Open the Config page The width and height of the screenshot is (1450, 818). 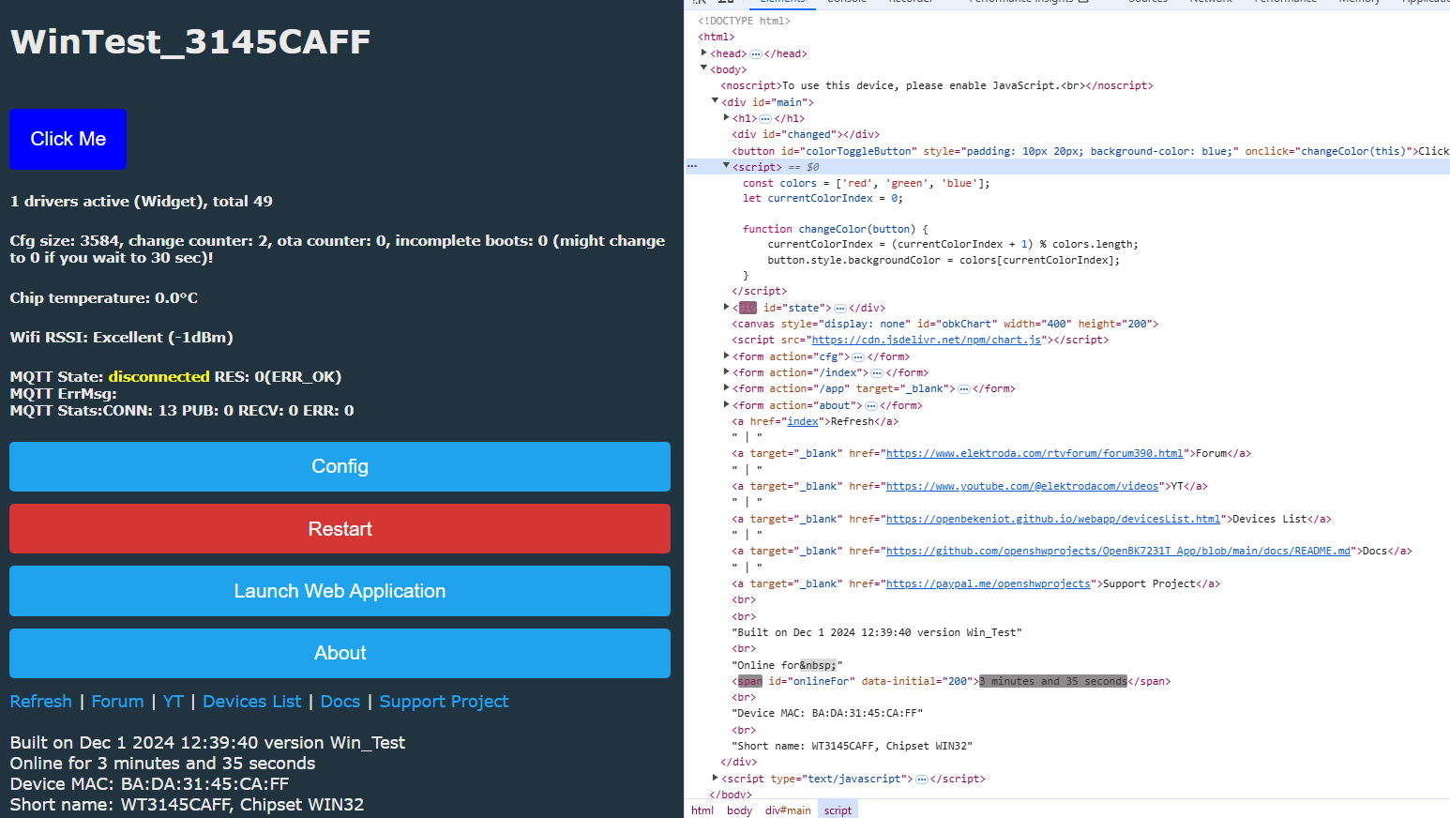point(340,466)
